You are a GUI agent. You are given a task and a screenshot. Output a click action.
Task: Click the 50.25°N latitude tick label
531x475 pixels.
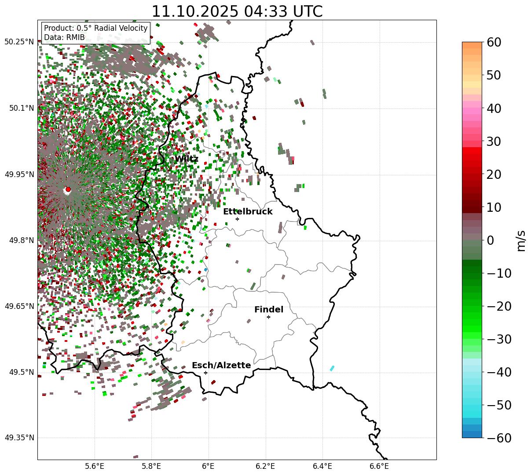(x=19, y=42)
